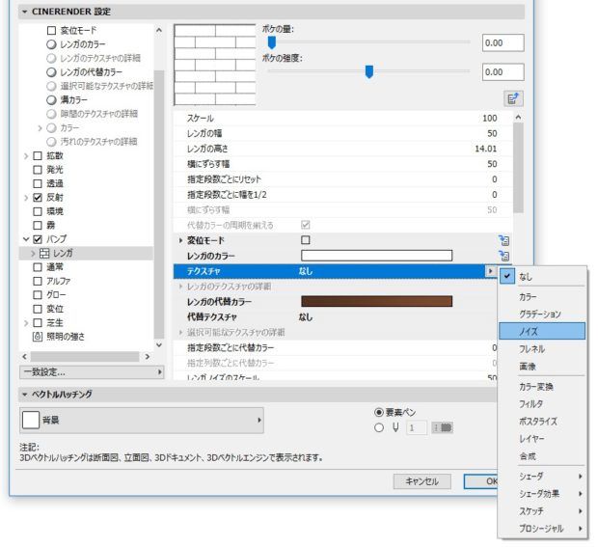Click the brick texture preview thumbnail
Screen dimensions: 598x547
point(215,65)
